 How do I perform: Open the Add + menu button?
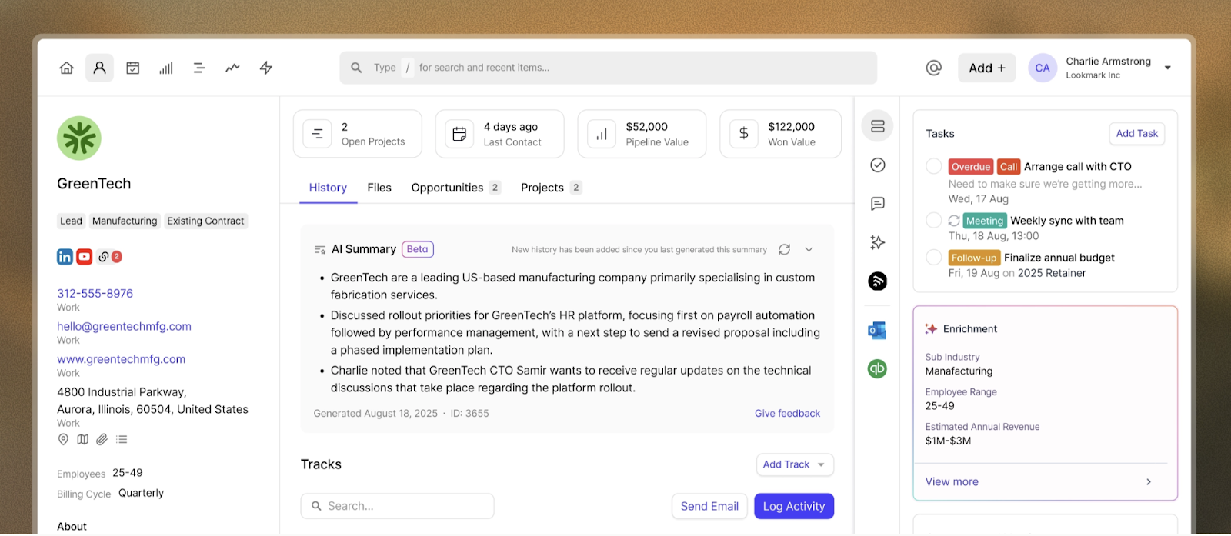987,68
